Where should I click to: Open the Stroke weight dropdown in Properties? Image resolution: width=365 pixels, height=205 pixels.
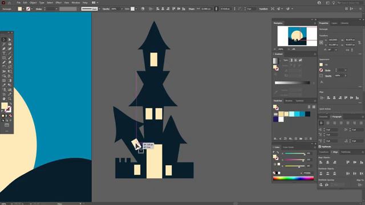click(346, 70)
